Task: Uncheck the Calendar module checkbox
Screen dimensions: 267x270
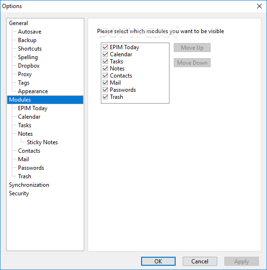Action: 105,54
